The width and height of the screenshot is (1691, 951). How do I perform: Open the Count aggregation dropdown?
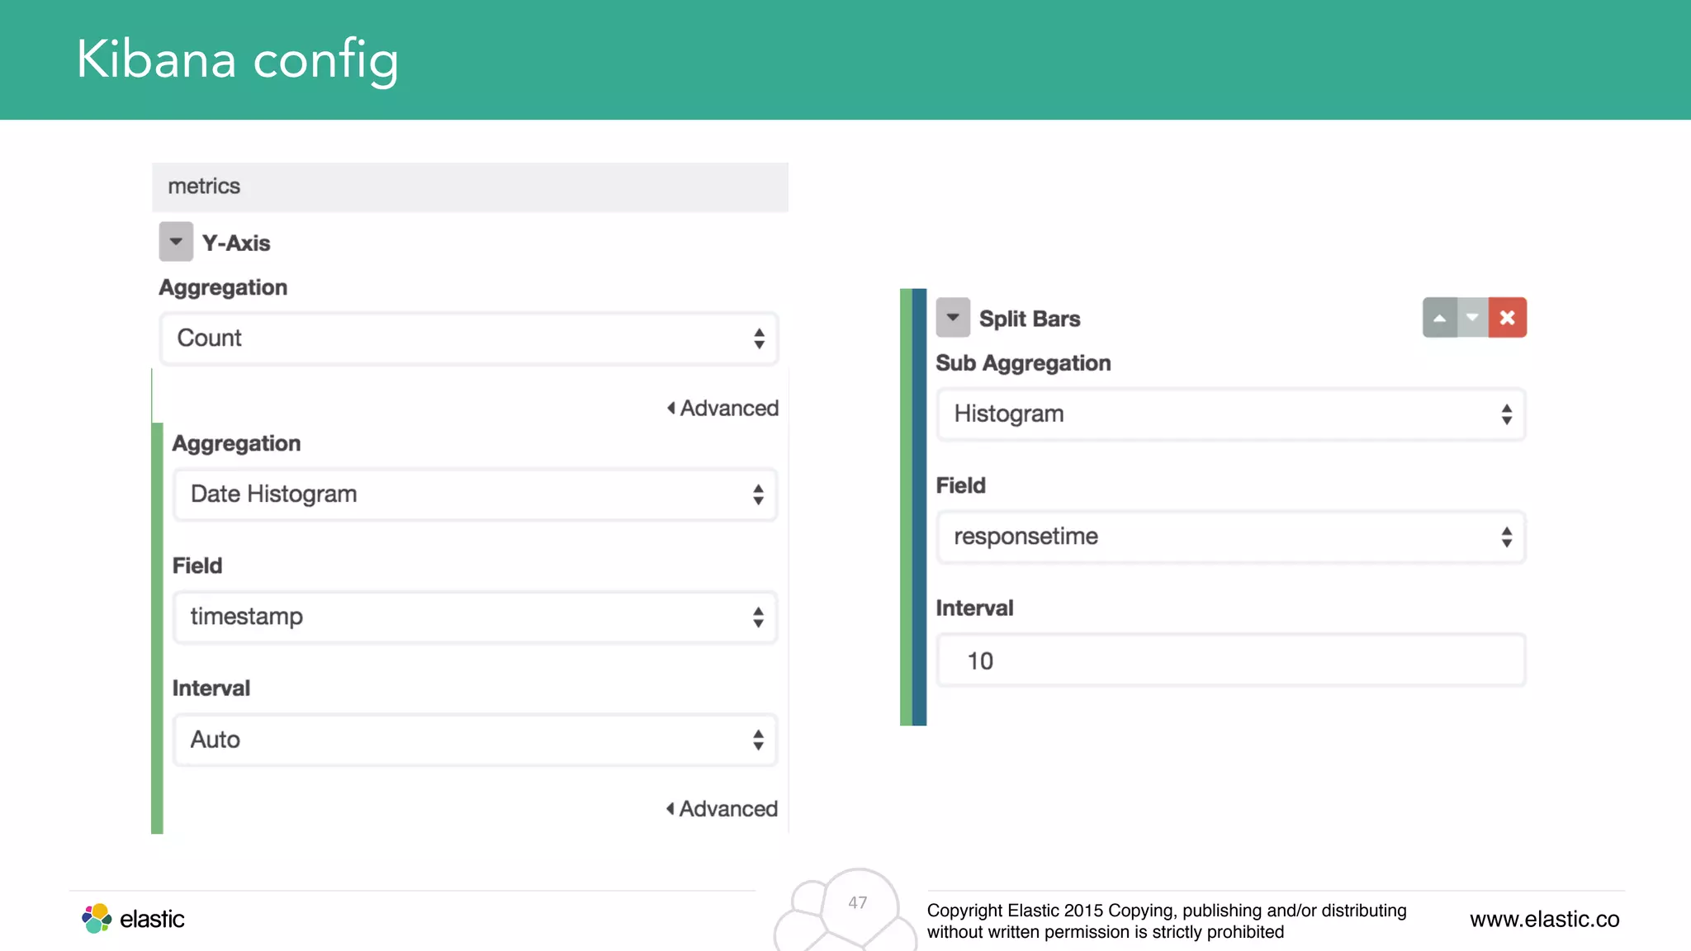coord(469,338)
